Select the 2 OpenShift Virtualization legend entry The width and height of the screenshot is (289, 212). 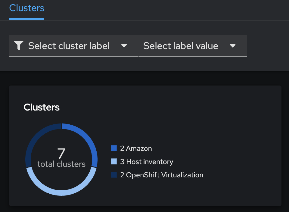[162, 175]
